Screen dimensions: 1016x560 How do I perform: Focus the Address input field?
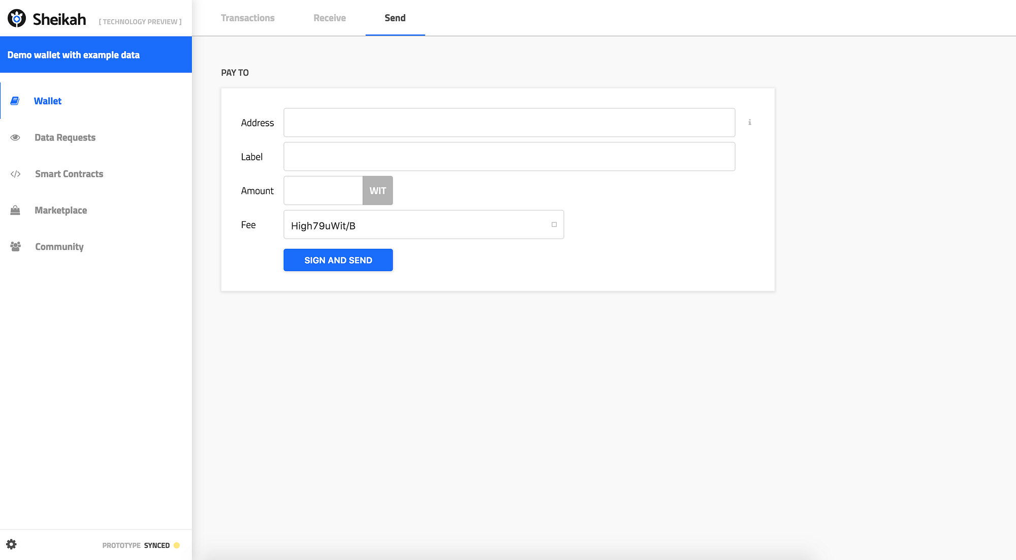coord(509,122)
